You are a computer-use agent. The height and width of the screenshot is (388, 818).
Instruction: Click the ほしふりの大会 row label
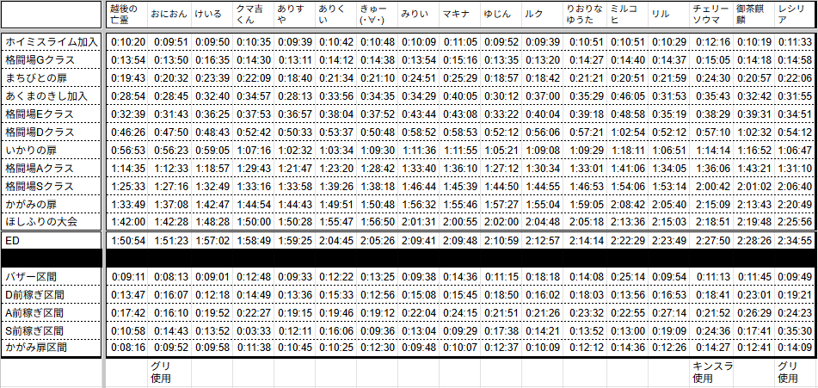52,222
